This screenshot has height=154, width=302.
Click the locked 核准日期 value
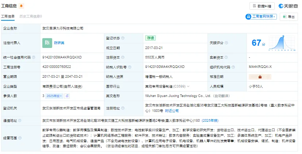[260, 77]
